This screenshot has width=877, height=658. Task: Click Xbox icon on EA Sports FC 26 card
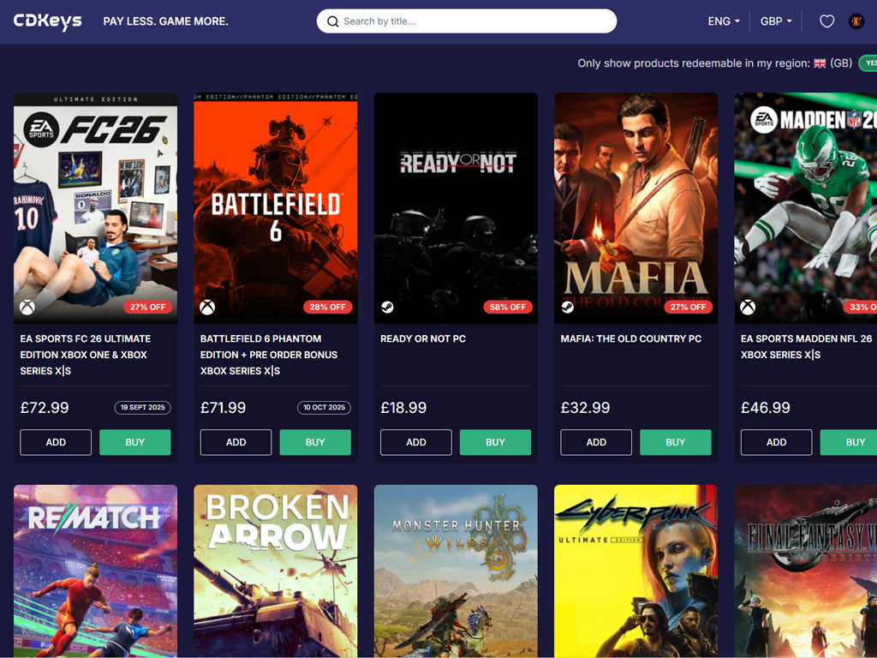[x=27, y=308]
